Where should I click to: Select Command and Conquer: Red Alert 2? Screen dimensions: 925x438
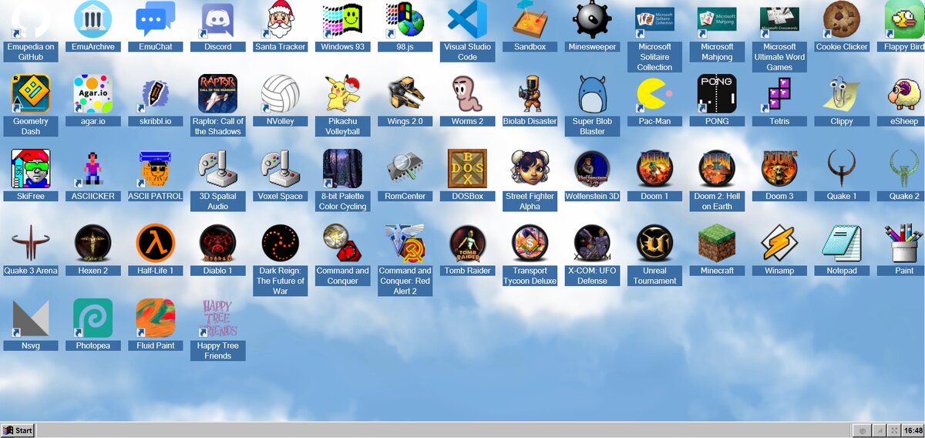click(405, 243)
